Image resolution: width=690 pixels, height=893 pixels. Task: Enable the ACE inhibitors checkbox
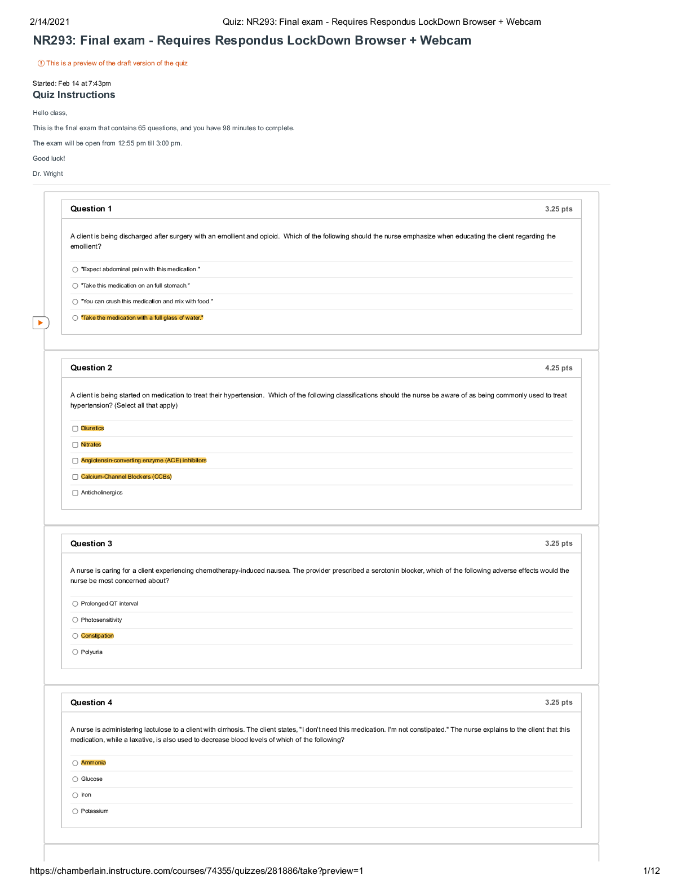(x=75, y=461)
